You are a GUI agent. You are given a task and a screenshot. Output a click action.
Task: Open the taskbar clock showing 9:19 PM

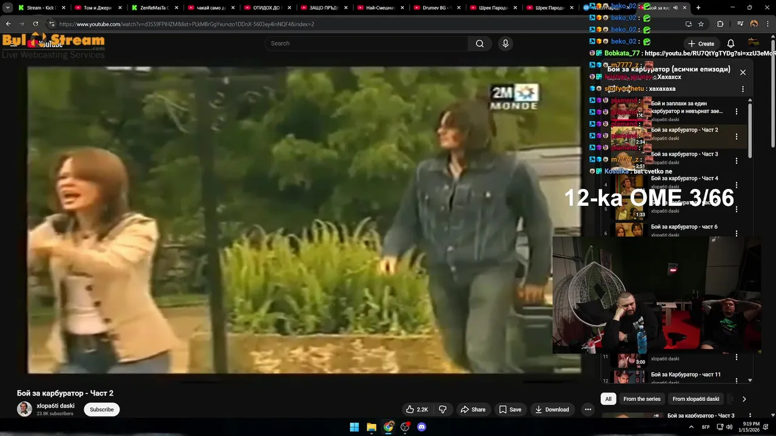click(748, 427)
